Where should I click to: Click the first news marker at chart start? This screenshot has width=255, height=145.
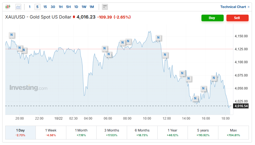click(12, 35)
